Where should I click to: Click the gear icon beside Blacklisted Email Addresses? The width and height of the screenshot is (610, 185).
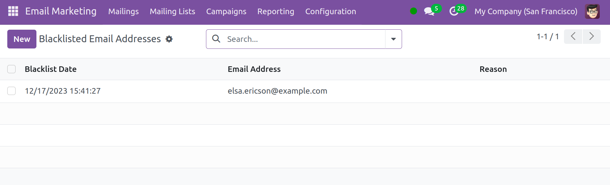click(169, 39)
